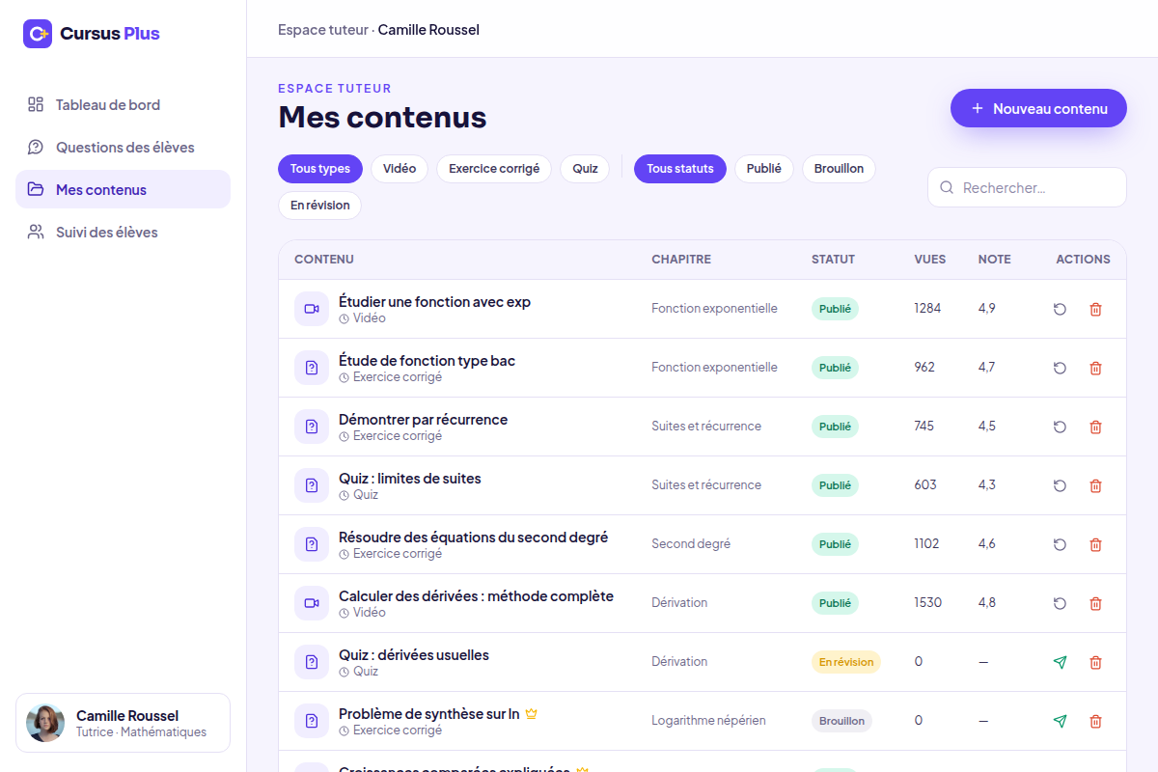Image resolution: width=1158 pixels, height=772 pixels.
Task: Click quiz icon of limites de suites
Action: pyautogui.click(x=312, y=485)
